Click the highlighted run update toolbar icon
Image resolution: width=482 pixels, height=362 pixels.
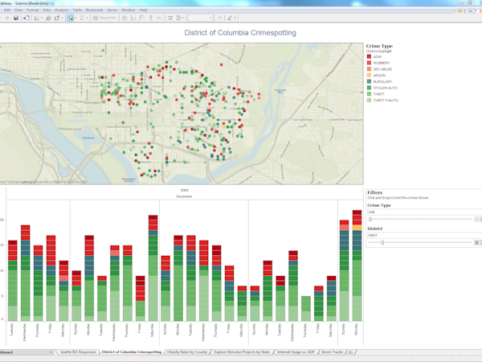(x=72, y=17)
